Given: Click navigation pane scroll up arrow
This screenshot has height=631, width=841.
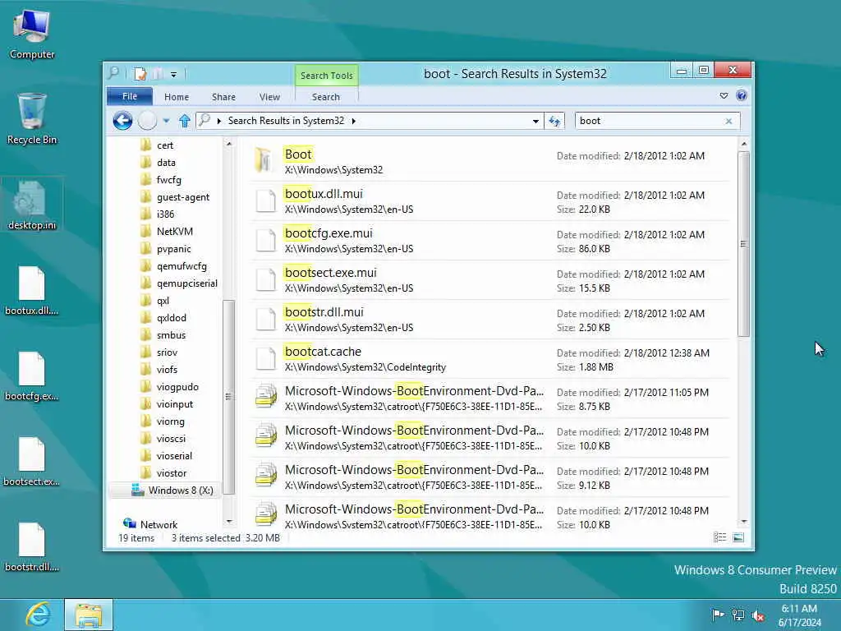Looking at the screenshot, I should 229,144.
